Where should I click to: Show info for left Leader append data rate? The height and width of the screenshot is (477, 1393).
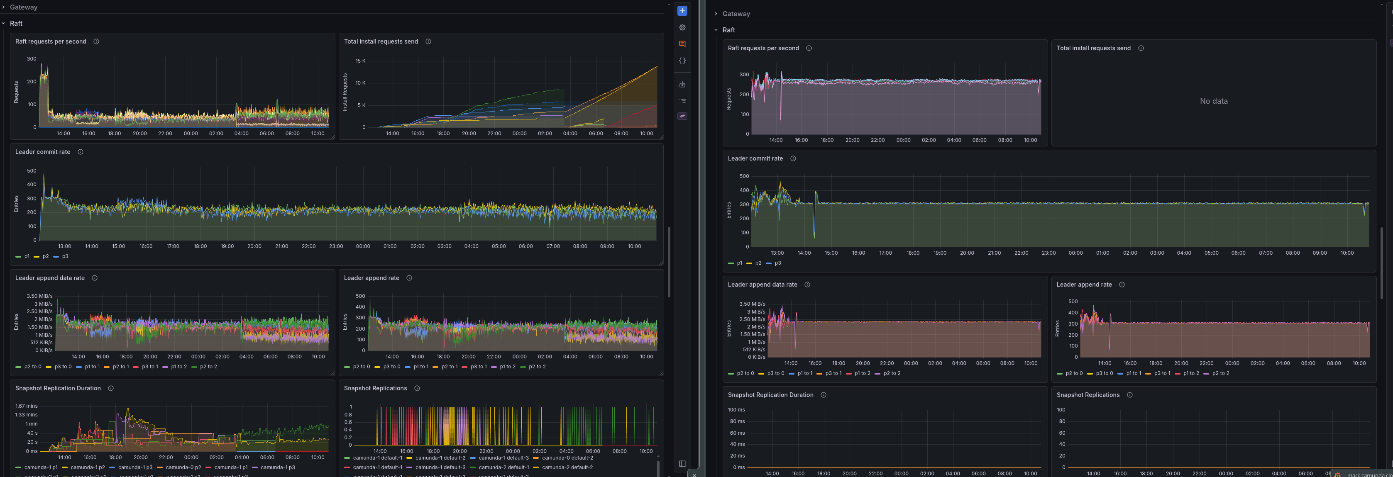tap(95, 278)
